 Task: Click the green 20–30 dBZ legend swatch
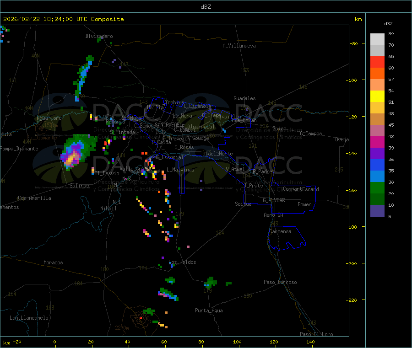377,187
